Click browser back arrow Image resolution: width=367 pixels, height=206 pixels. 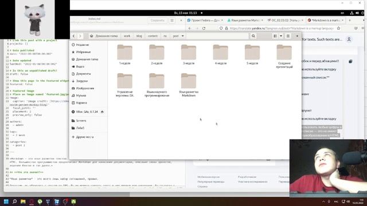coord(190,28)
